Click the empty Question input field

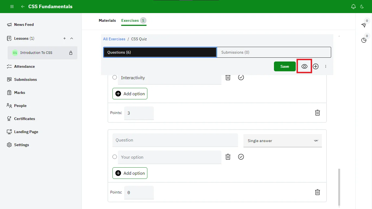[x=175, y=140]
